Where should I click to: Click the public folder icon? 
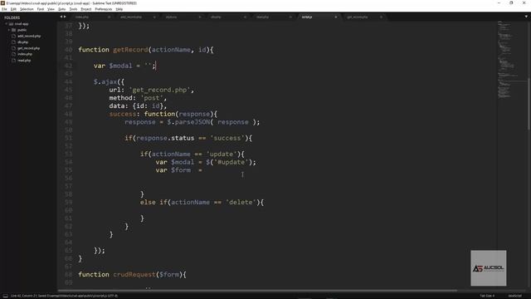pyautogui.click(x=14, y=30)
